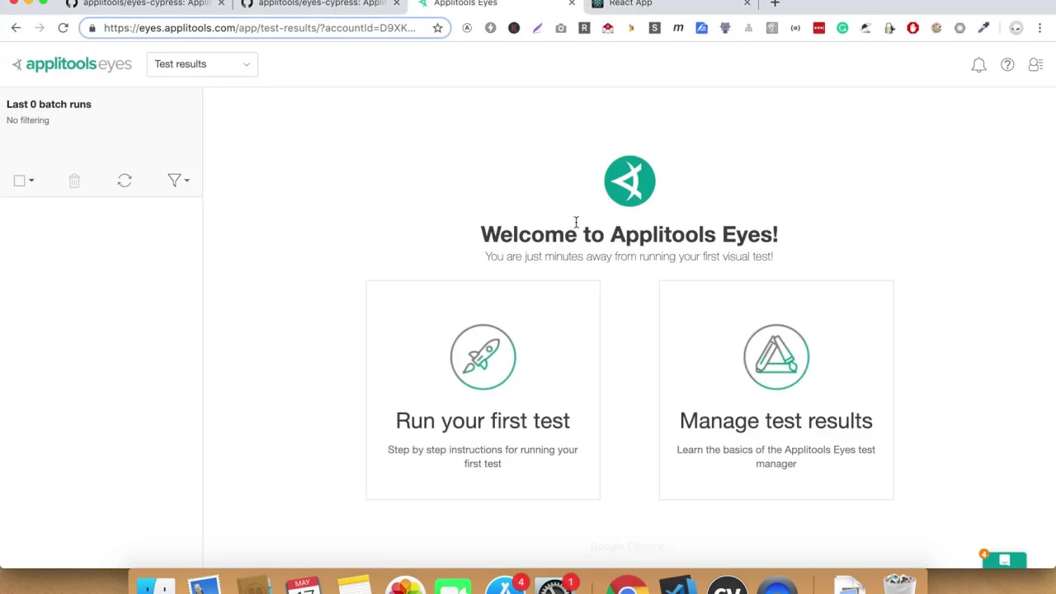
Task: Click the lightning bolt extension icon
Action: click(x=490, y=28)
